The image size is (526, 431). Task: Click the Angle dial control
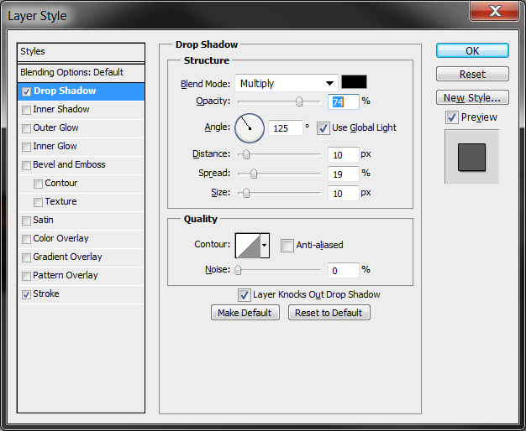click(x=250, y=128)
